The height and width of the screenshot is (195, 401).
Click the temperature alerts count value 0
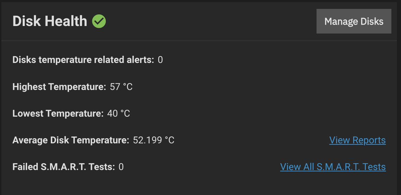point(160,60)
